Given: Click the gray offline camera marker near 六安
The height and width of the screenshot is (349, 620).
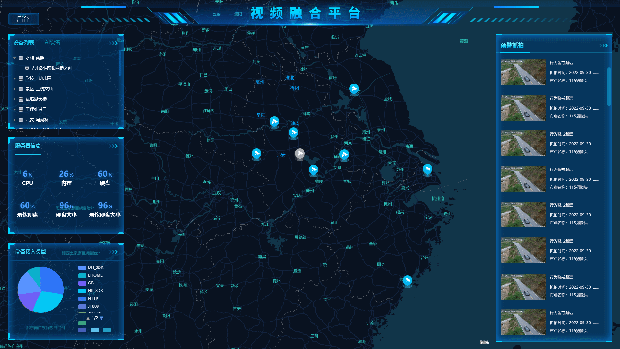Looking at the screenshot, I should click(300, 154).
